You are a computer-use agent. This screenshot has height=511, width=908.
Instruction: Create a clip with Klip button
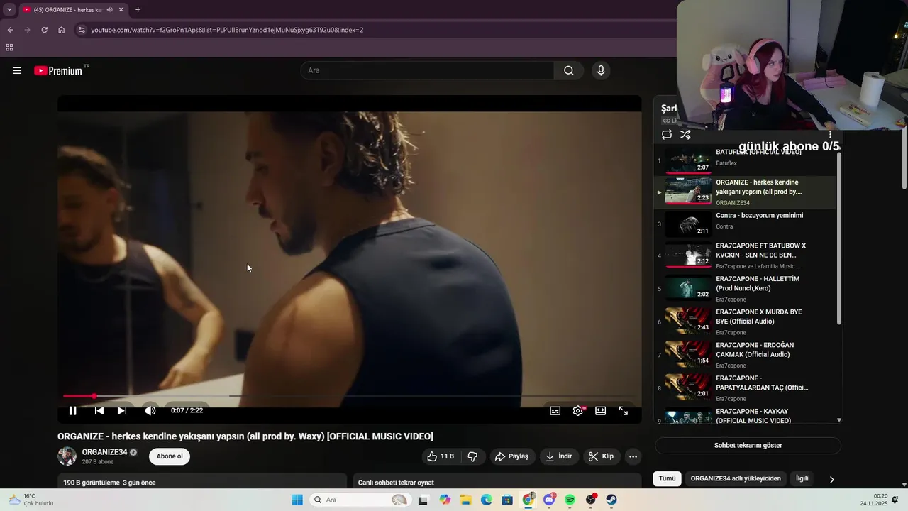[602, 456]
